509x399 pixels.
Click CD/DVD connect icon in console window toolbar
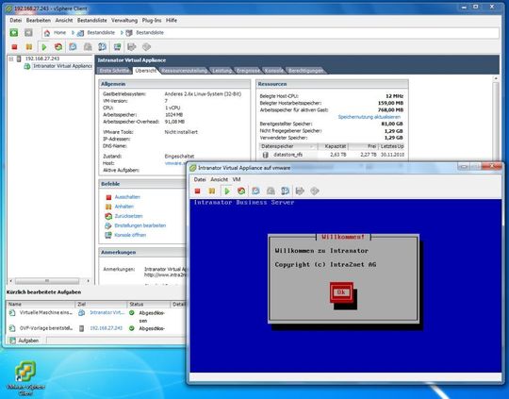pyautogui.click(x=315, y=191)
